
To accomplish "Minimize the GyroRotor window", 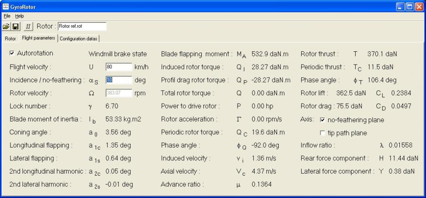I will point(400,7).
